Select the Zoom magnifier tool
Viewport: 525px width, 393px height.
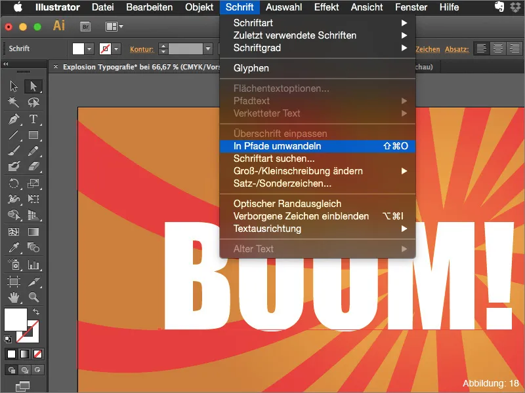[x=33, y=297]
